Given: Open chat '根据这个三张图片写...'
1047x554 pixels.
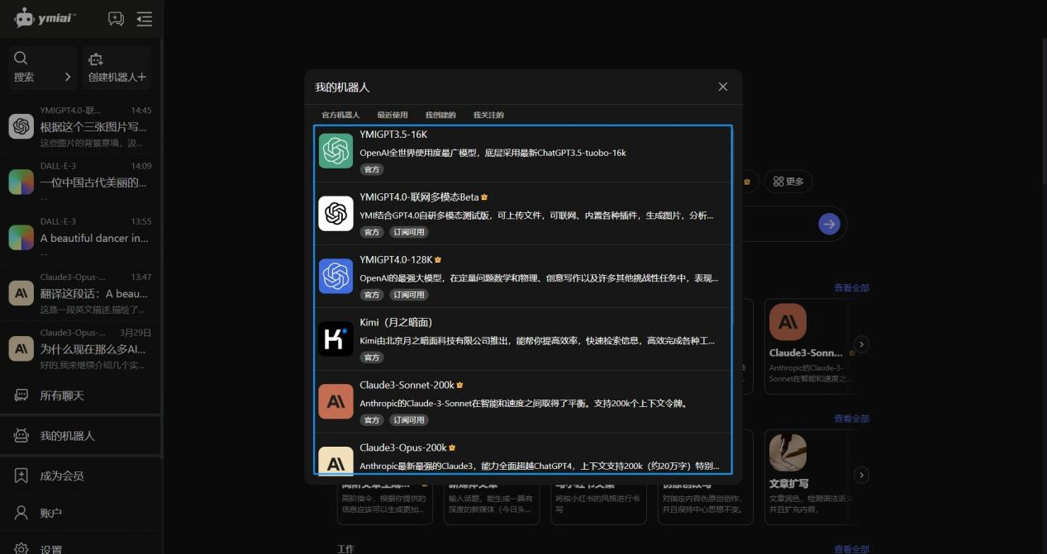Looking at the screenshot, I should [81, 126].
